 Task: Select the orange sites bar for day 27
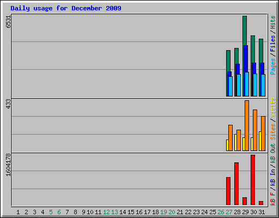click(231, 138)
